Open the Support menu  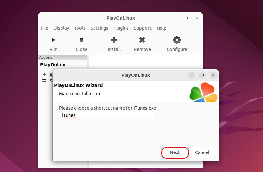(143, 28)
